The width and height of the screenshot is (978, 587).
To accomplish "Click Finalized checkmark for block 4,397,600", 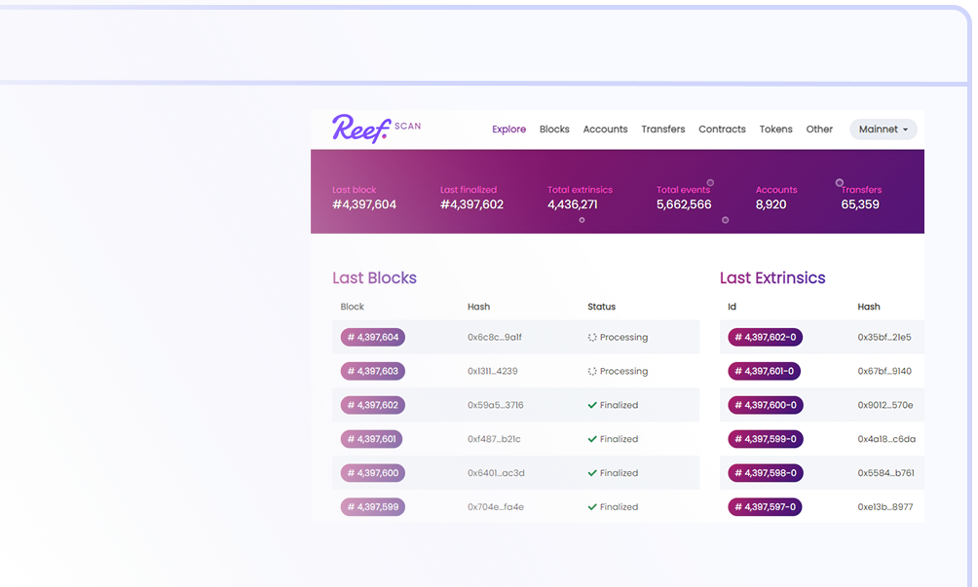I will pyautogui.click(x=592, y=473).
